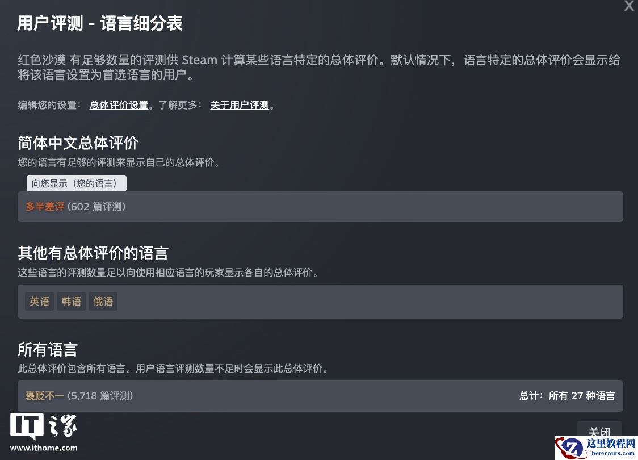Open the 总体评价设置 link
This screenshot has width=638, height=460.
pyautogui.click(x=119, y=105)
